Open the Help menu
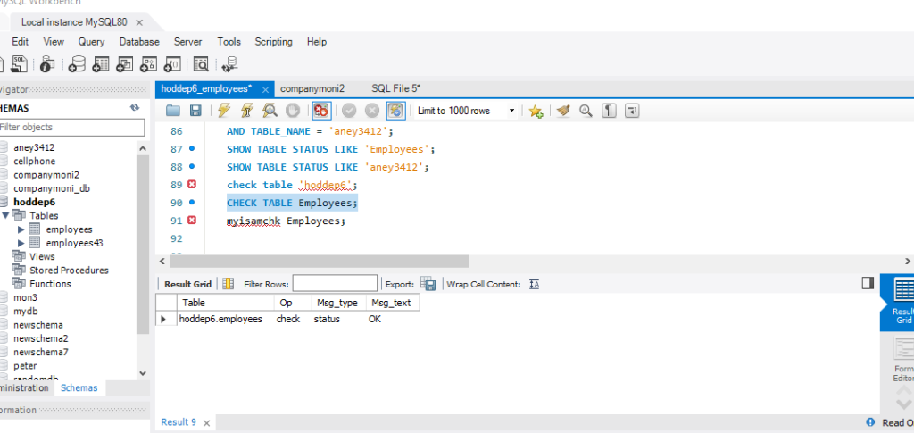 (x=317, y=42)
